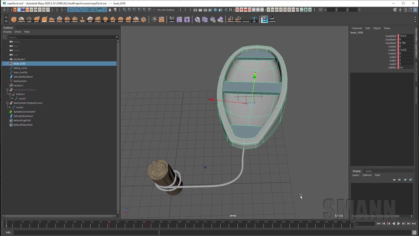
Task: Open the Outliner Display menu
Action: tap(7, 32)
